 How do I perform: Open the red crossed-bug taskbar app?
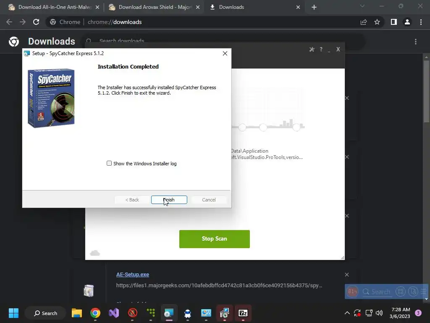coord(132,313)
